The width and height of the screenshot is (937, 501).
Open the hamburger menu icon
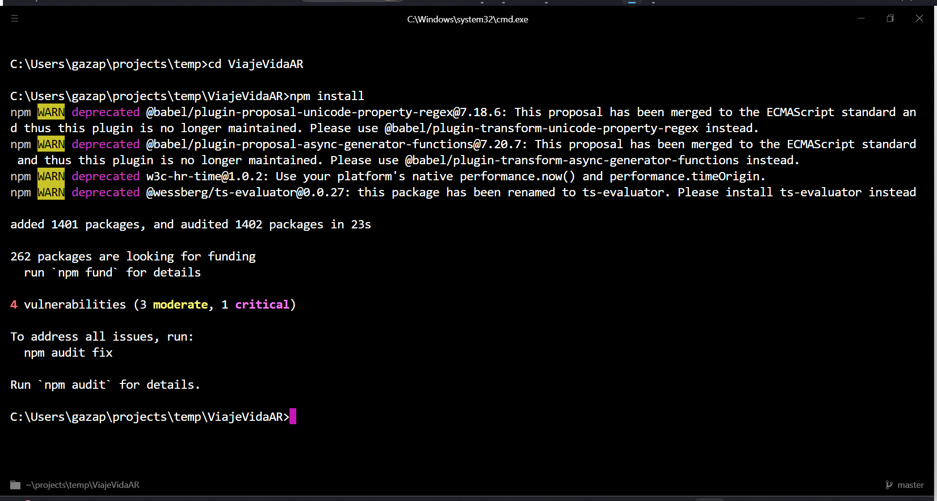[15, 18]
